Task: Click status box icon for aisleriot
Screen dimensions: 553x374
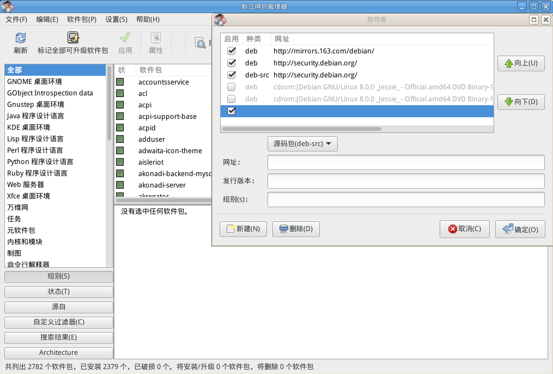Action: pyautogui.click(x=120, y=162)
